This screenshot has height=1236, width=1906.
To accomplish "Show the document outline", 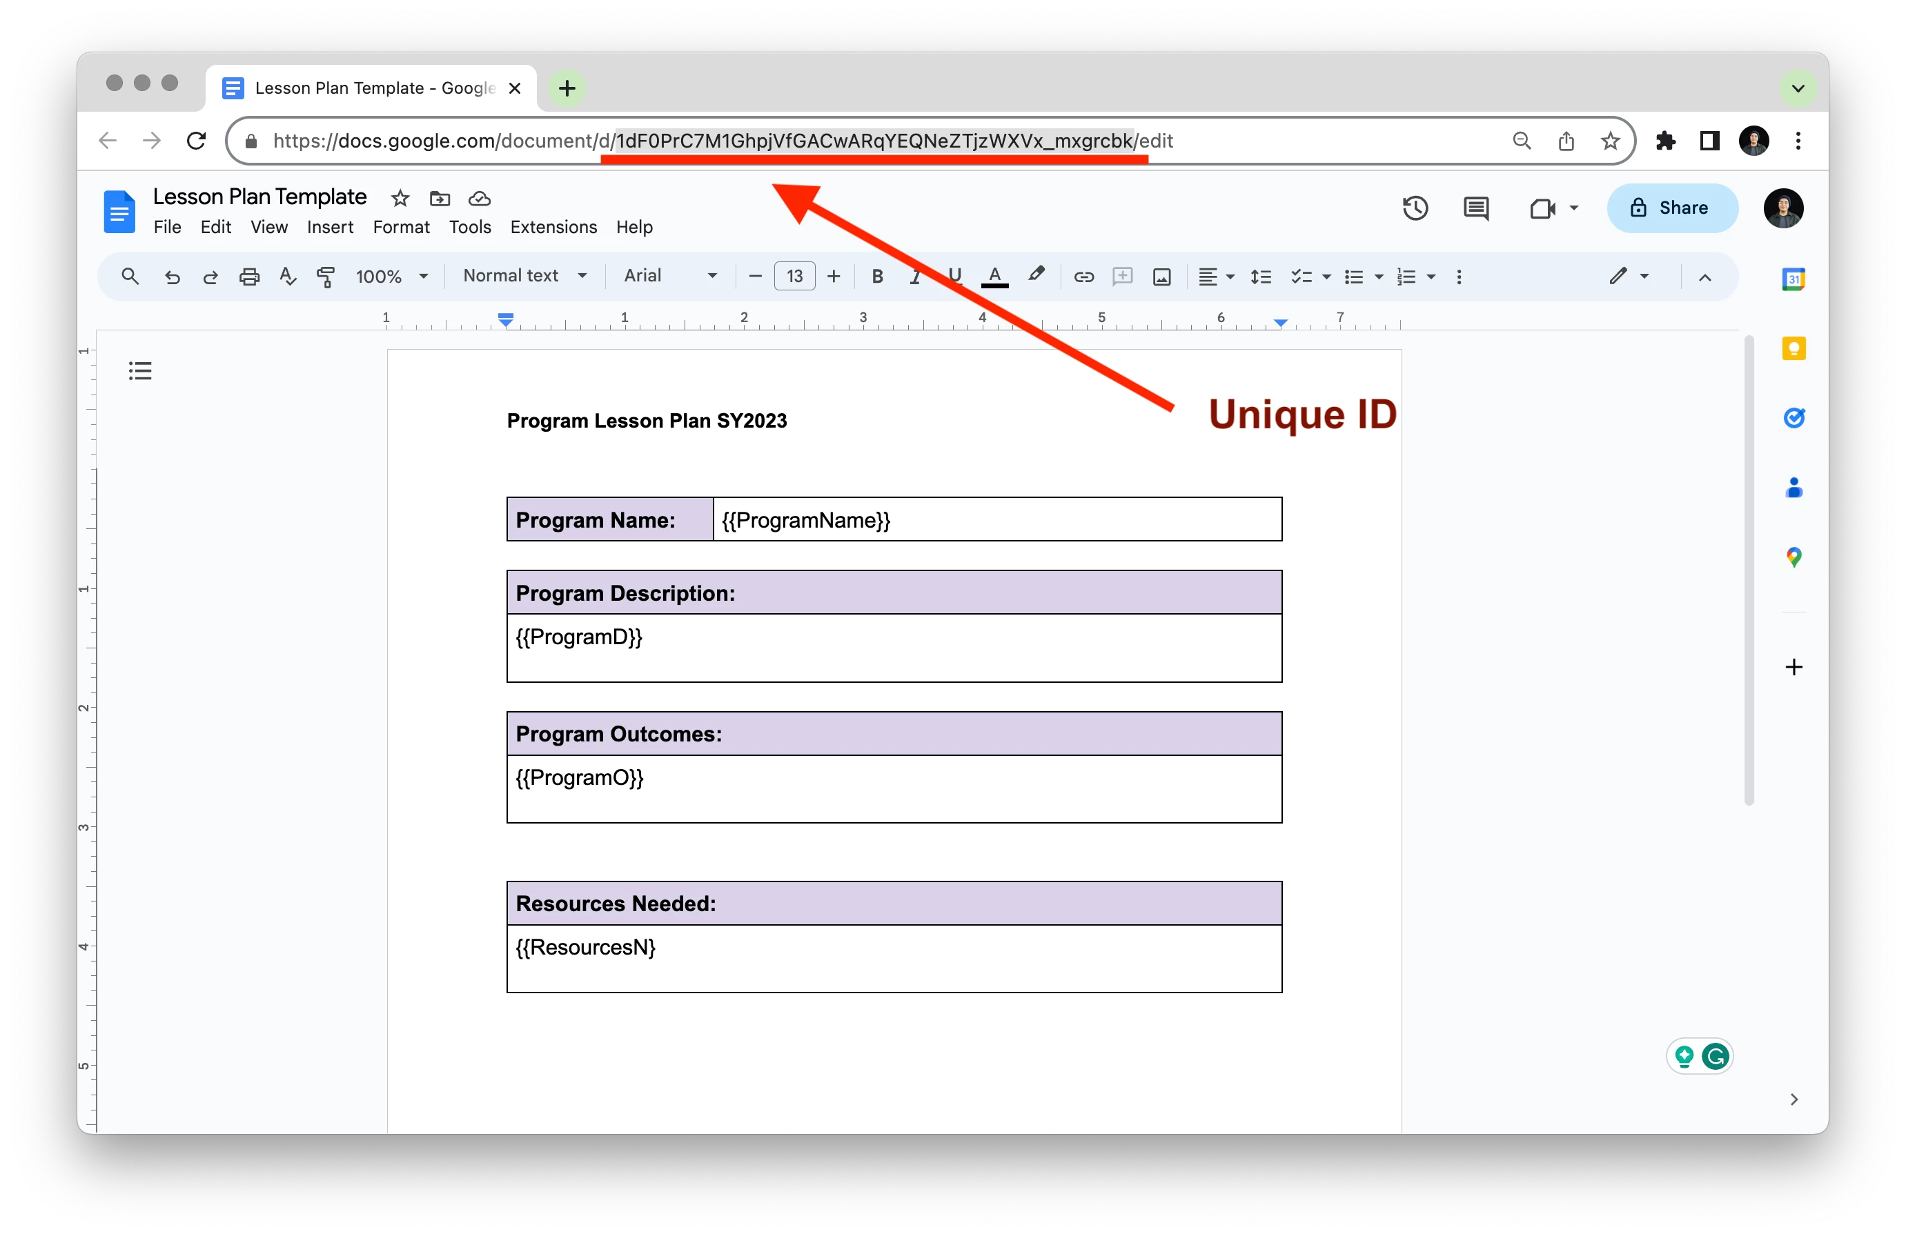I will (x=139, y=370).
